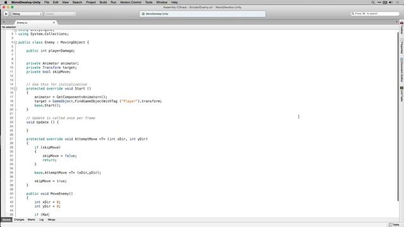Click the vertical editor scrollbar
The height and width of the screenshot is (227, 404).
(x=398, y=116)
